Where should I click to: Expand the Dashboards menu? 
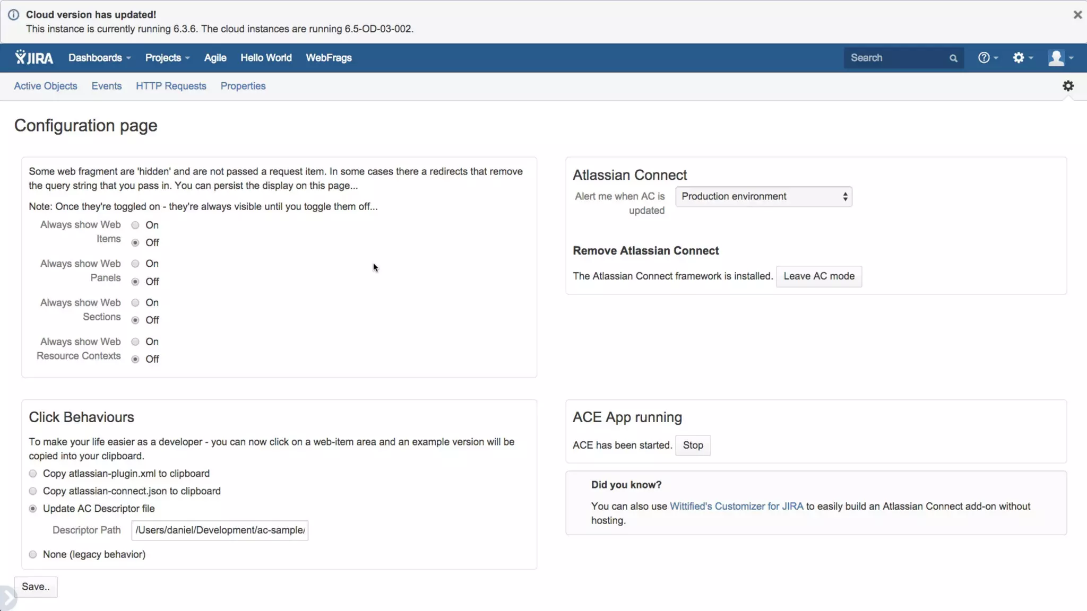[x=99, y=58]
